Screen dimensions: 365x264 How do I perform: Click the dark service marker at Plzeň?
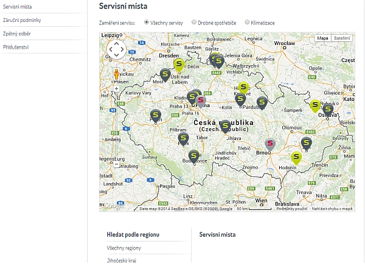tap(156, 115)
